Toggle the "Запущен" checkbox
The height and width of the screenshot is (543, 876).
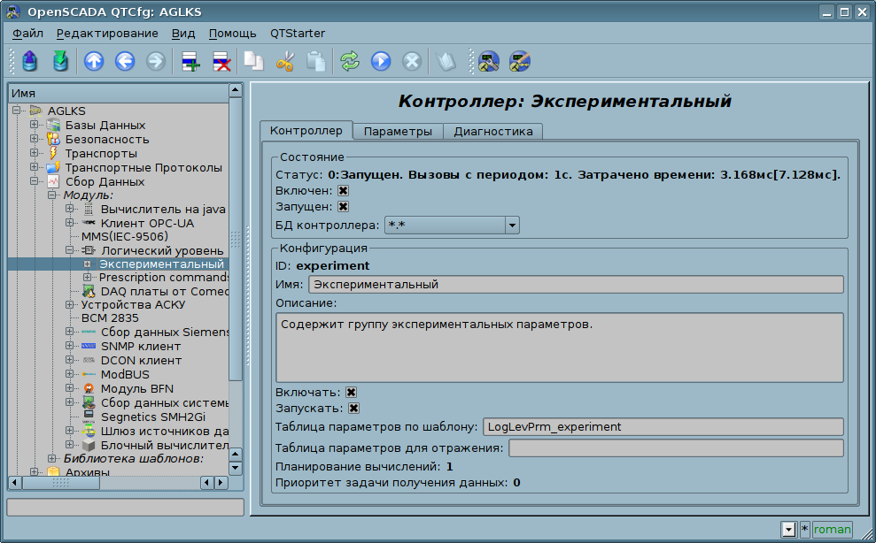[344, 206]
